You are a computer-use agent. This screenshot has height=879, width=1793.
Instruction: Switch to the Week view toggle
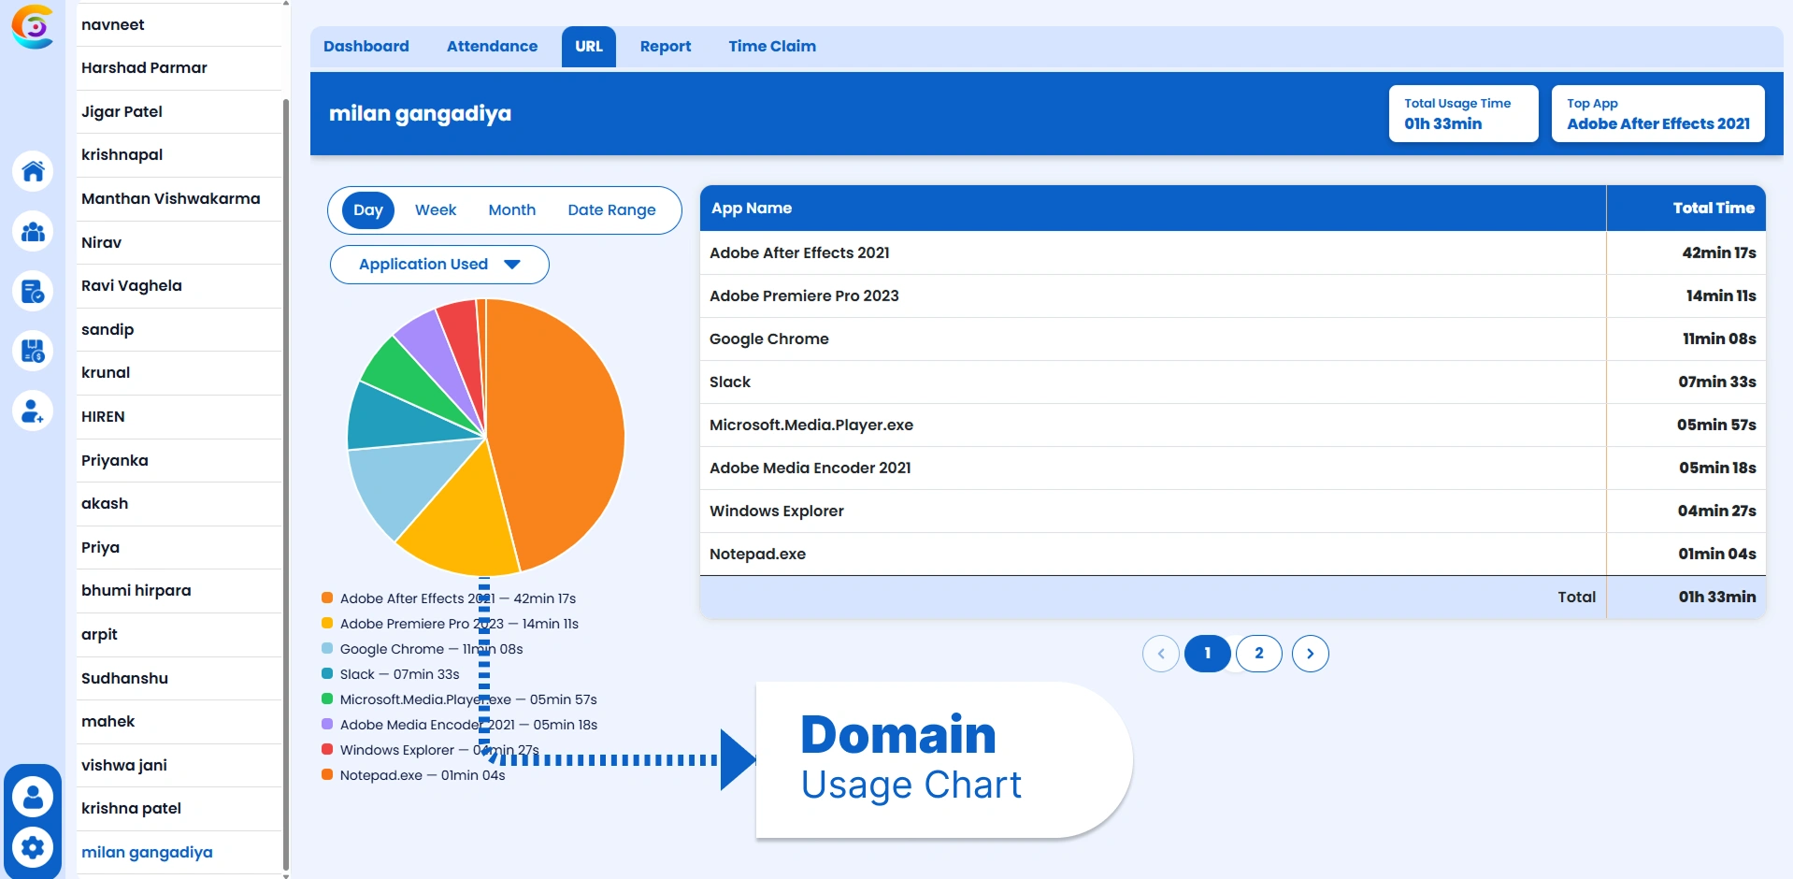[435, 209]
